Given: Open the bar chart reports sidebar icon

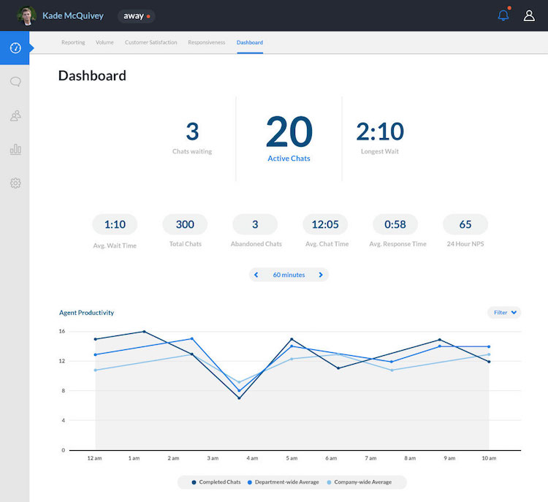Looking at the screenshot, I should 15,149.
